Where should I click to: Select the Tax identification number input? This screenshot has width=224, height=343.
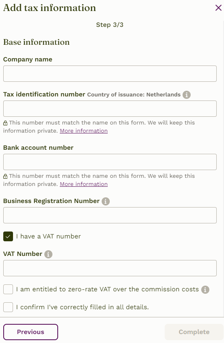(110, 109)
